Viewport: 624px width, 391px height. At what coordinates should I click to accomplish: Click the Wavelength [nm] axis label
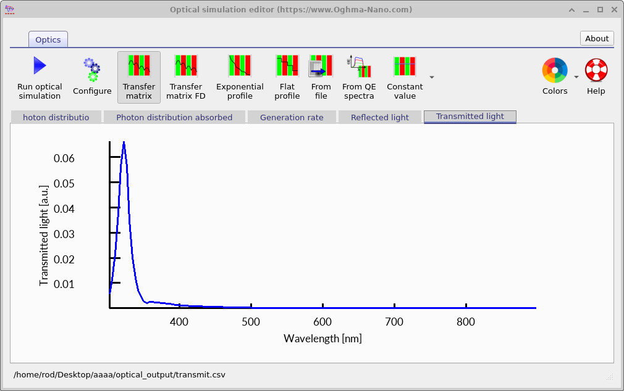[323, 339]
